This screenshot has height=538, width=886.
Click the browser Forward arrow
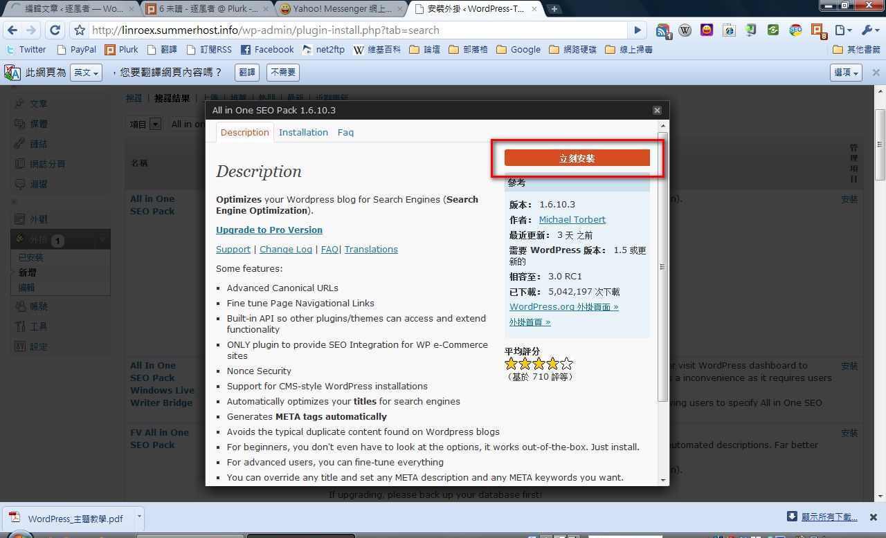[31, 30]
